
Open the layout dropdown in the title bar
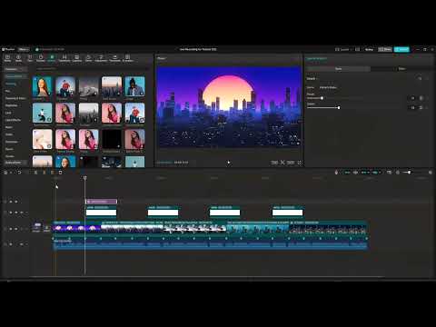(342, 49)
